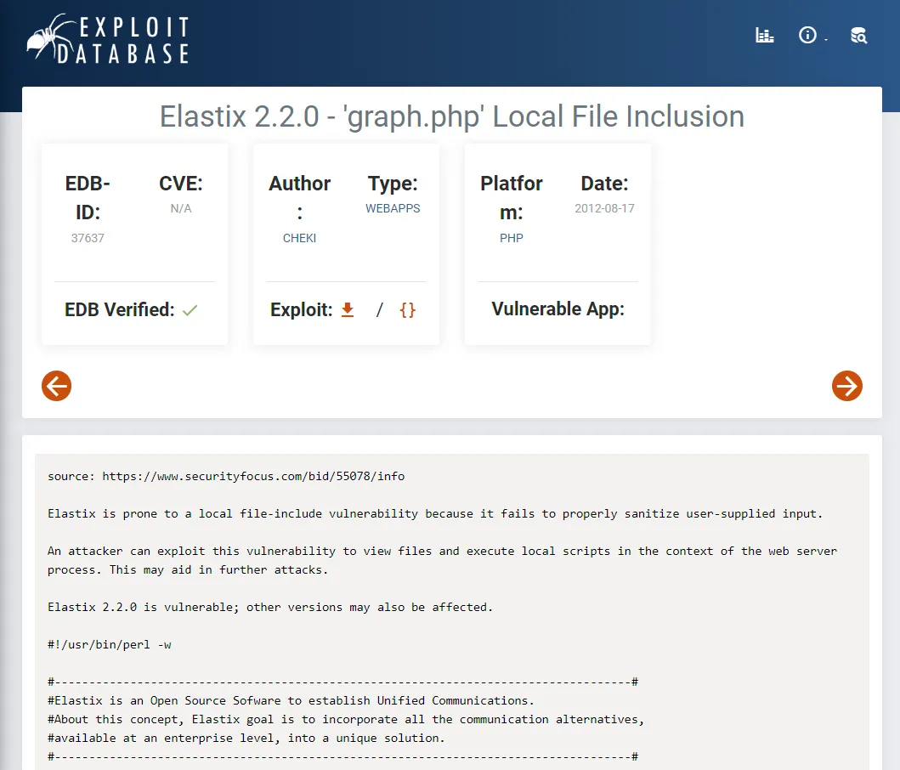This screenshot has height=770, width=900.
Task: Open the statistics bar chart icon
Action: pyautogui.click(x=765, y=36)
